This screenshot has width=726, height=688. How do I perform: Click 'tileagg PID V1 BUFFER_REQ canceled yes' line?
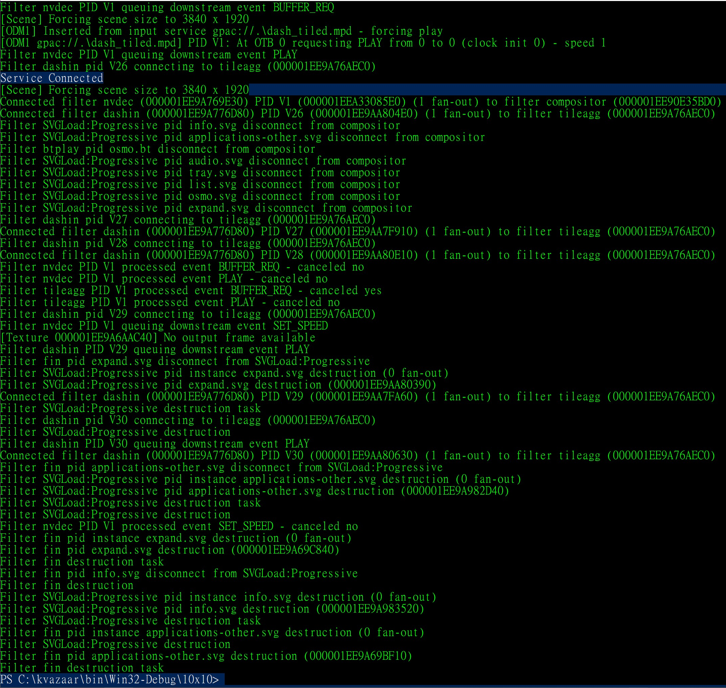tap(191, 290)
